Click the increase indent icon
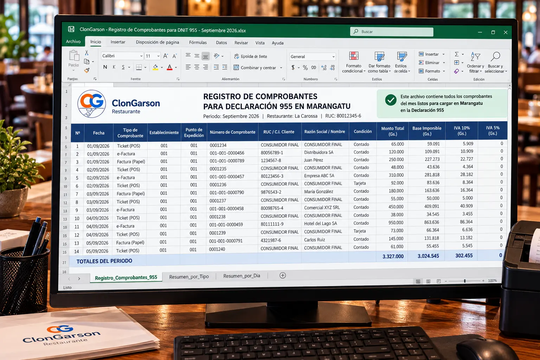 225,67
